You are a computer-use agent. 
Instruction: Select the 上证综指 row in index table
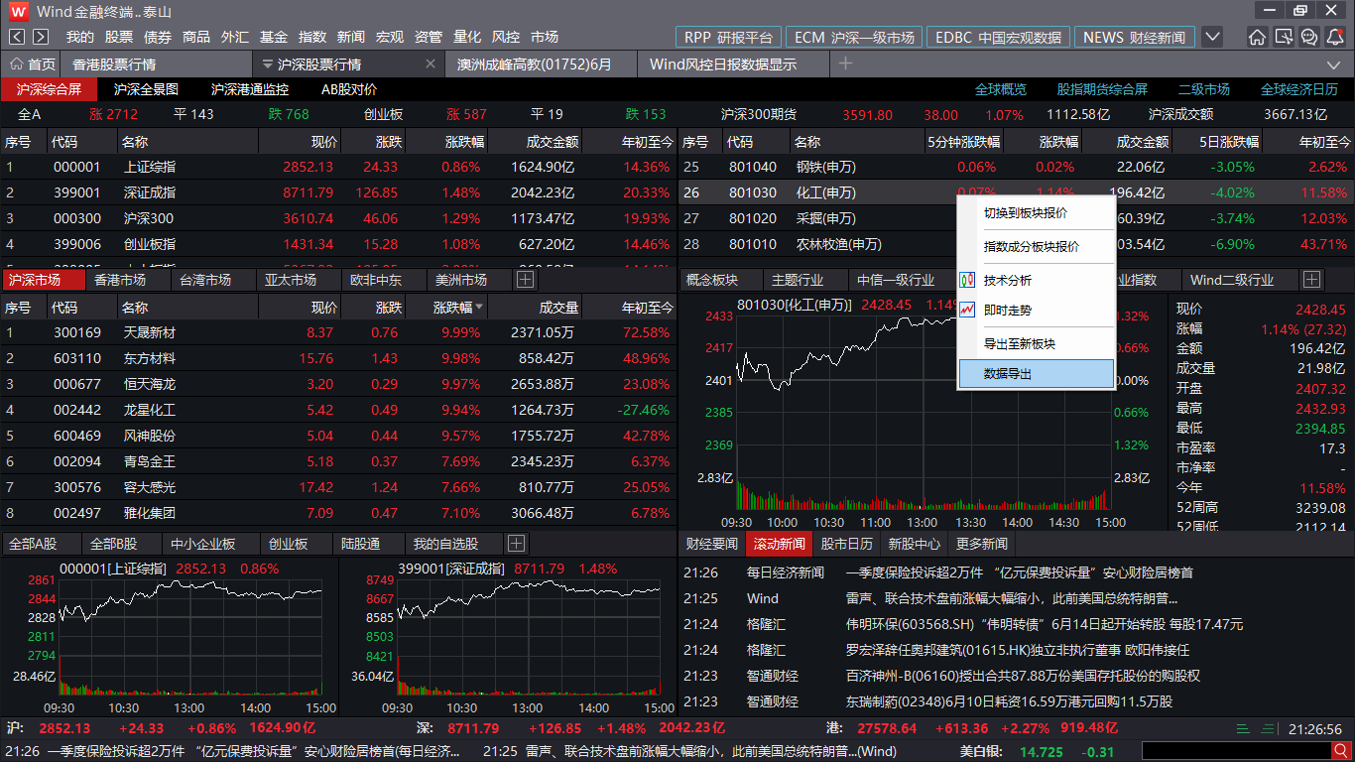[x=338, y=167]
